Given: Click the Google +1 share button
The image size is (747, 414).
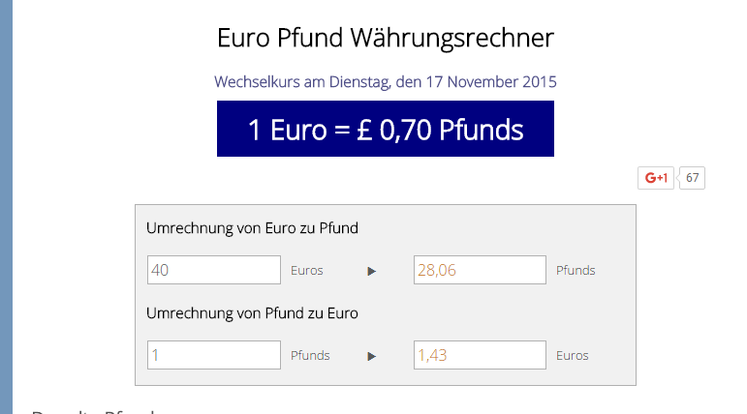Looking at the screenshot, I should pyautogui.click(x=656, y=178).
